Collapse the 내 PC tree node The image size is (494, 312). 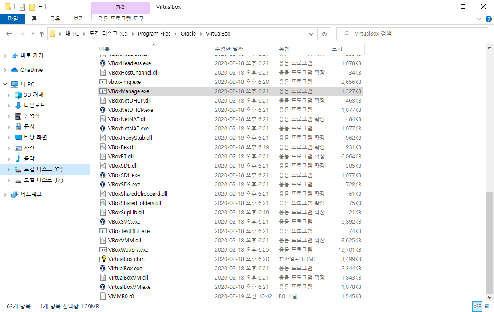5,84
